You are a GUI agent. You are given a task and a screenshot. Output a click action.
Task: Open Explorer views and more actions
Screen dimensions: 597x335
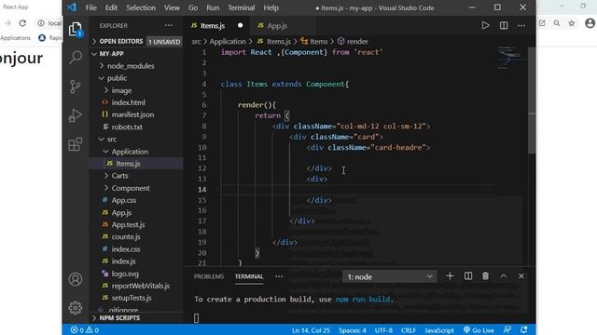pos(168,25)
